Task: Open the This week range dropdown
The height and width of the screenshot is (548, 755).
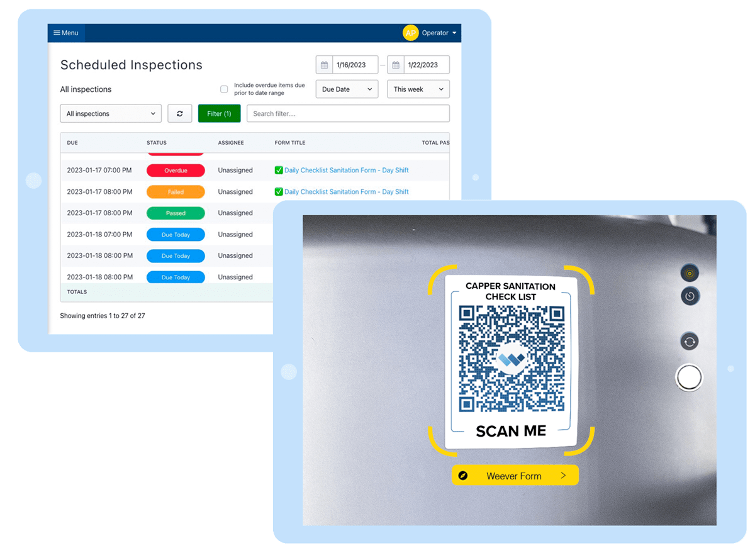Action: click(418, 89)
